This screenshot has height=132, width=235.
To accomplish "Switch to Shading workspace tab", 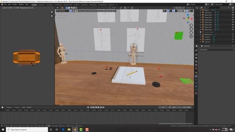I will [x=76, y=5].
